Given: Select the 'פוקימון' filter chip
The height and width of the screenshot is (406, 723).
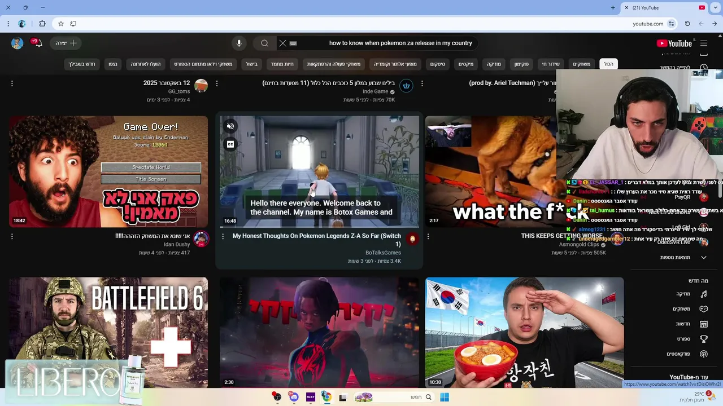Looking at the screenshot, I should click(521, 64).
